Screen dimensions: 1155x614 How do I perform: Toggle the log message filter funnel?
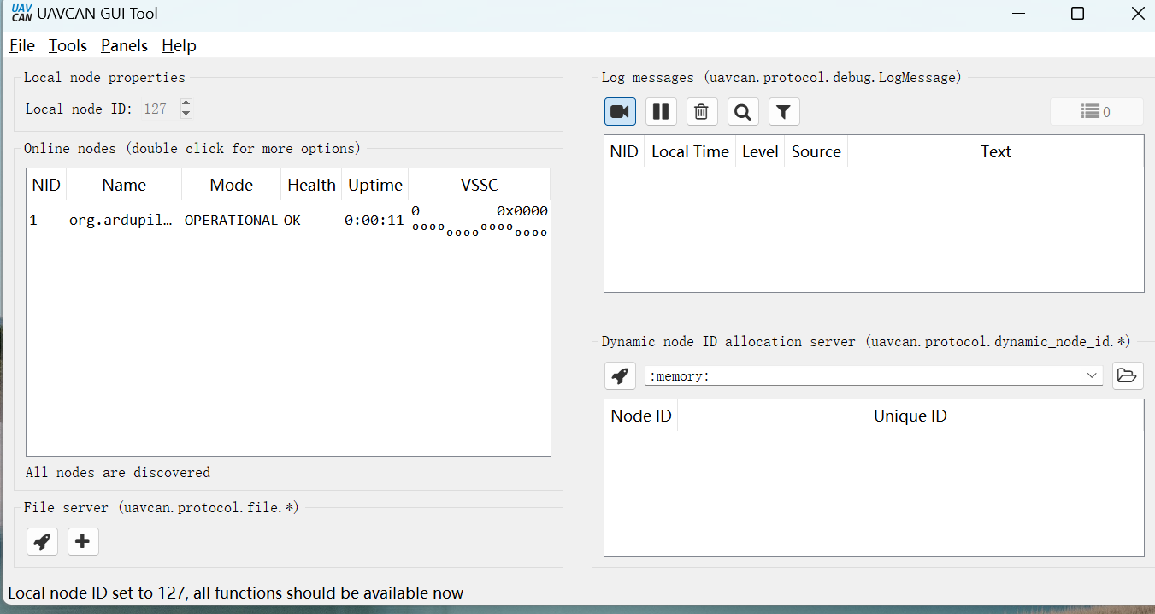tap(784, 112)
